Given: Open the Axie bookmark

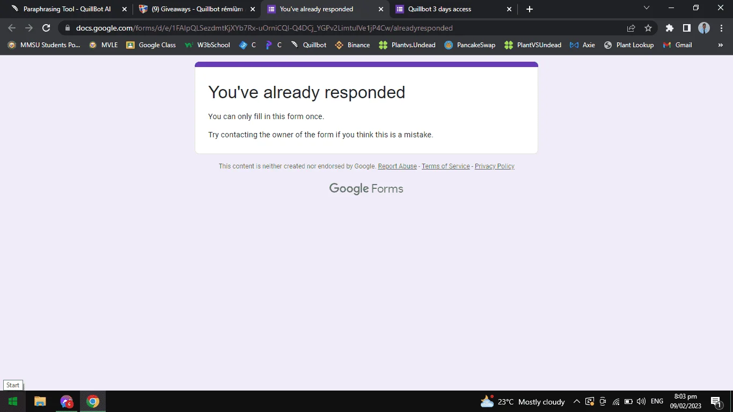Looking at the screenshot, I should pos(583,45).
